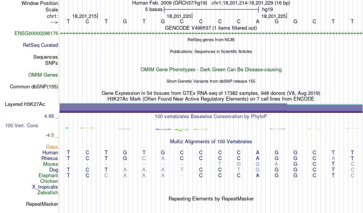Select the Zebrafish species row label
Image resolution: width=363 pixels, height=213 pixels.
[48, 193]
